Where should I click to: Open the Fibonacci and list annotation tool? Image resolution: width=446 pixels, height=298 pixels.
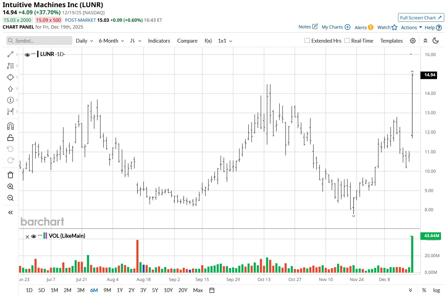coord(10,66)
